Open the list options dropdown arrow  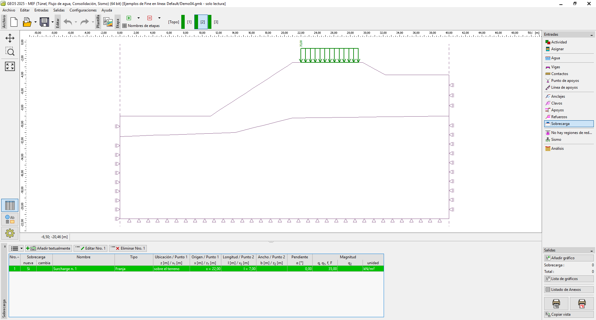click(21, 248)
